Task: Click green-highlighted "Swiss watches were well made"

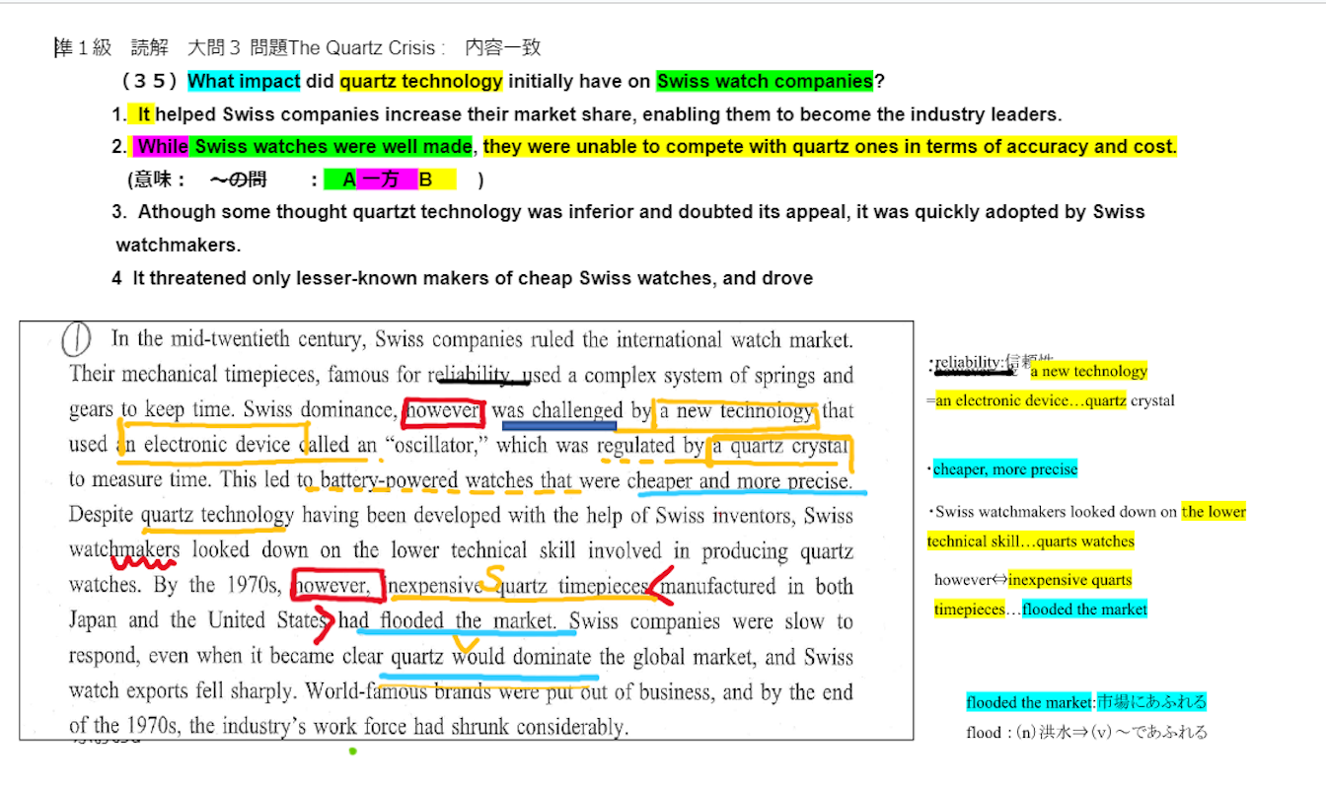Action: click(331, 147)
